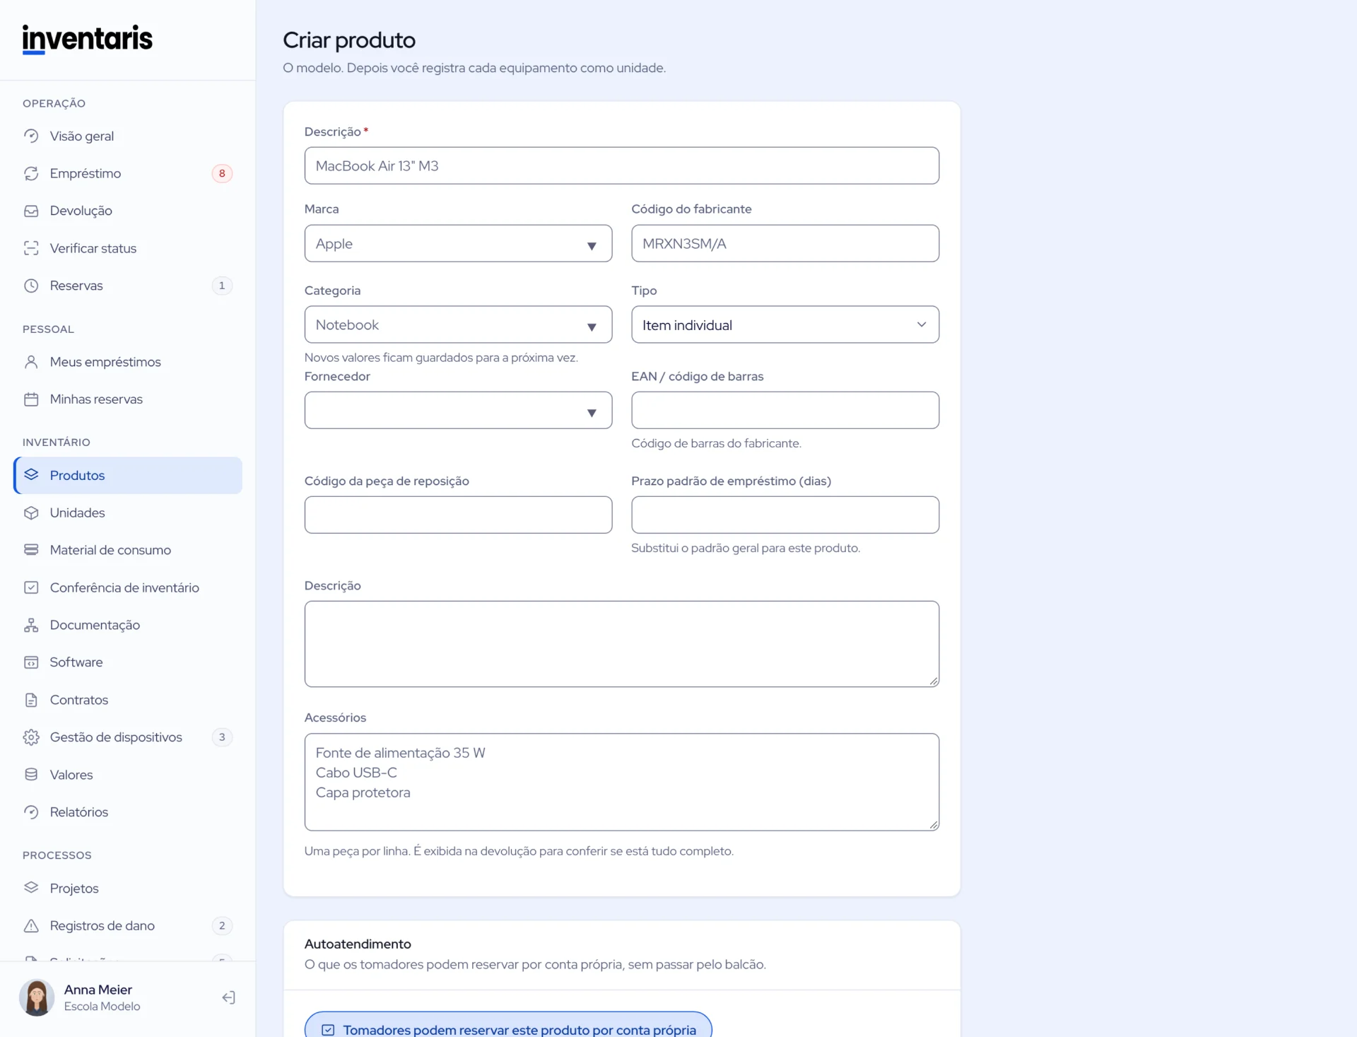Click the Gestão de dispositivos gear icon
This screenshot has height=1037, width=1357.
[31, 737]
